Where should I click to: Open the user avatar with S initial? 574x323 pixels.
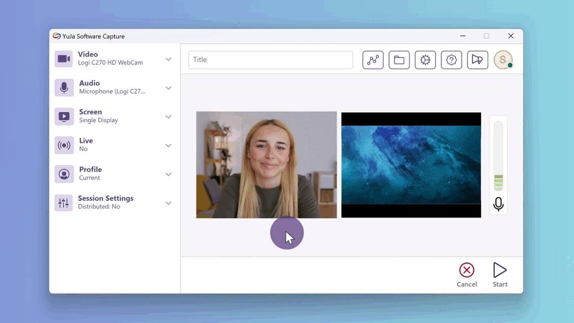point(503,60)
